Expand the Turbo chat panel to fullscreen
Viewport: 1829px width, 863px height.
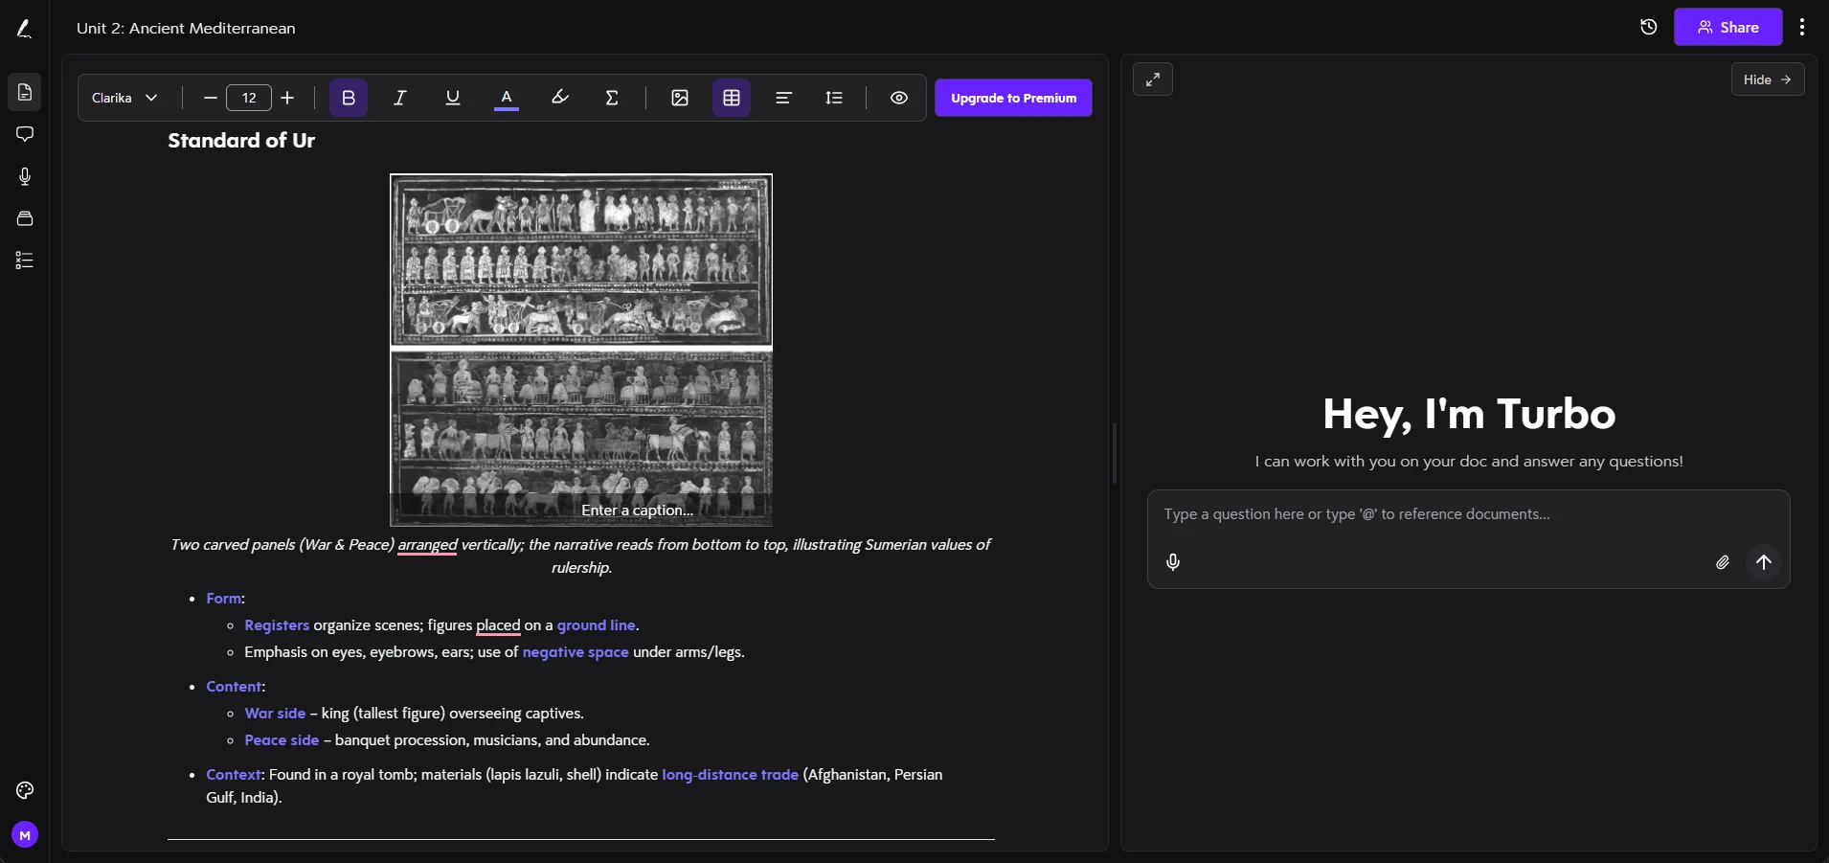pyautogui.click(x=1153, y=79)
